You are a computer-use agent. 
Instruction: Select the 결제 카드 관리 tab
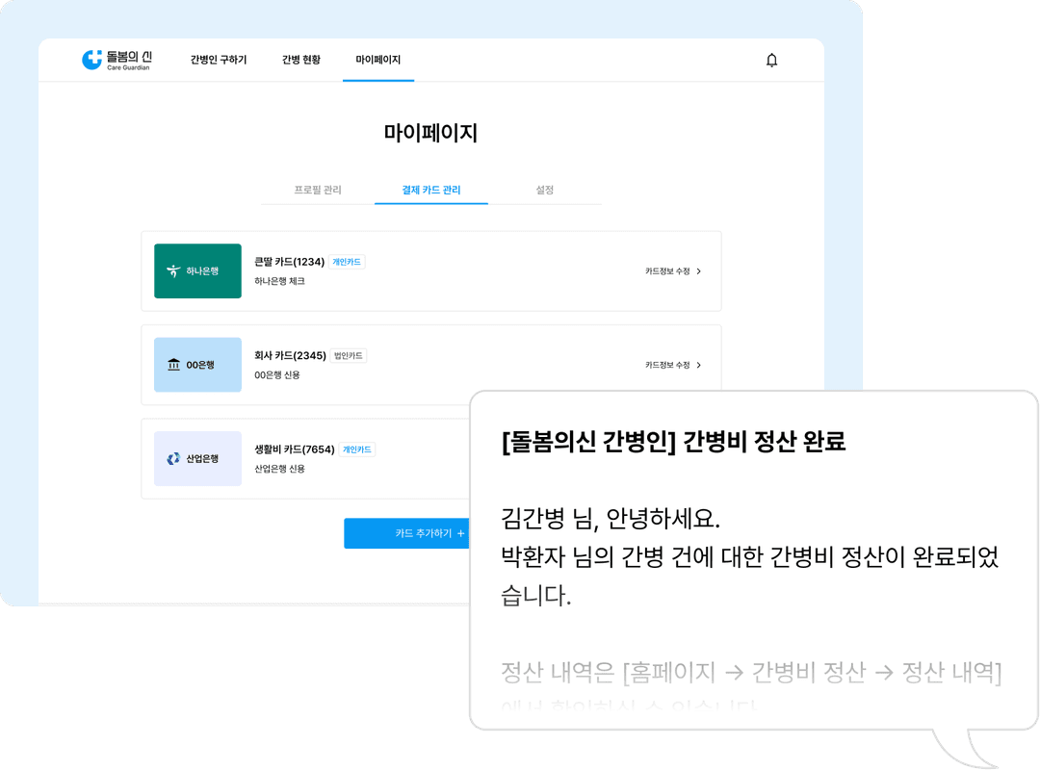coord(431,191)
